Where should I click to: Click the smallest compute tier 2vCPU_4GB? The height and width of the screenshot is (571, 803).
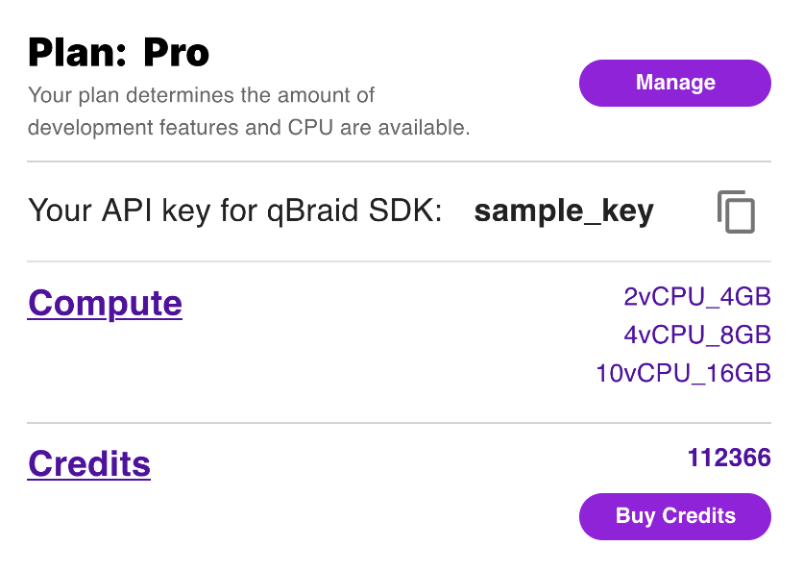(x=696, y=297)
